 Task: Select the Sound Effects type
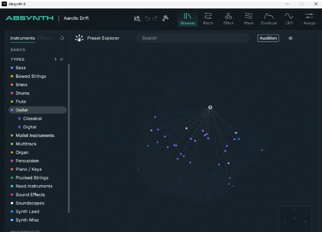point(38,195)
